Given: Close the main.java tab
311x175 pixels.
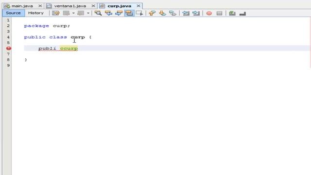Looking at the screenshot, I should tap(40, 6).
